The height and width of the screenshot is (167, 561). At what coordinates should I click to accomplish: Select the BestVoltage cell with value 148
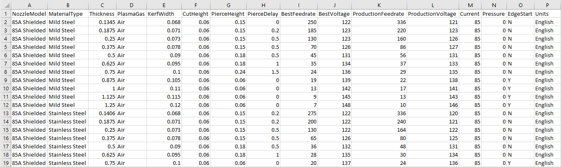click(x=334, y=105)
